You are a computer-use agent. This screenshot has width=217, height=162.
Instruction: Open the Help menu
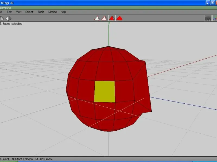[63, 12]
